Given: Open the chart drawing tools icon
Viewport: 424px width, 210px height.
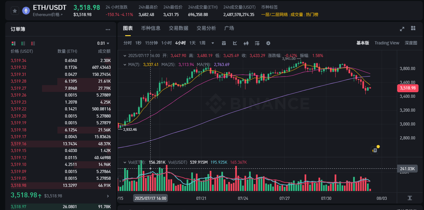Looking at the screenshot, I should point(235,43).
